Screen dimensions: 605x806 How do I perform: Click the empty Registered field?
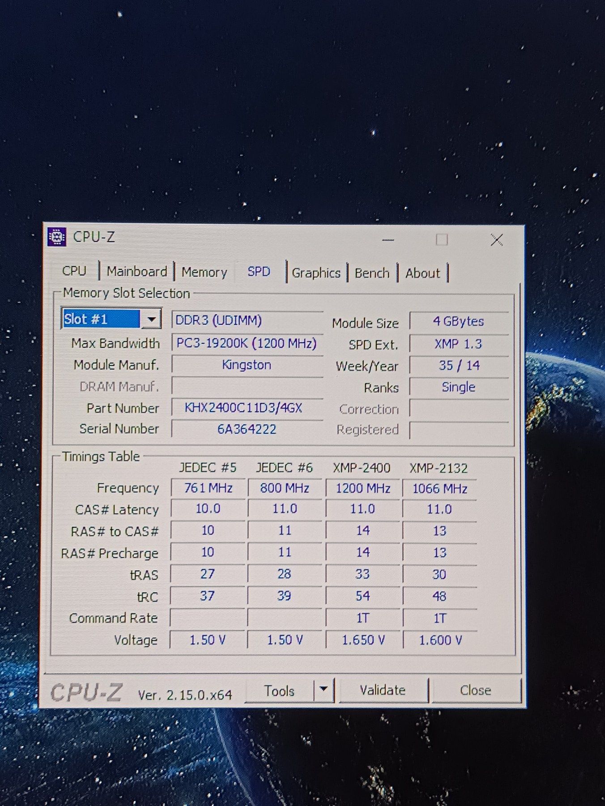tap(459, 430)
